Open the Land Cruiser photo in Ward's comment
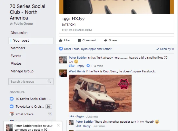 pyautogui.click(x=100, y=93)
